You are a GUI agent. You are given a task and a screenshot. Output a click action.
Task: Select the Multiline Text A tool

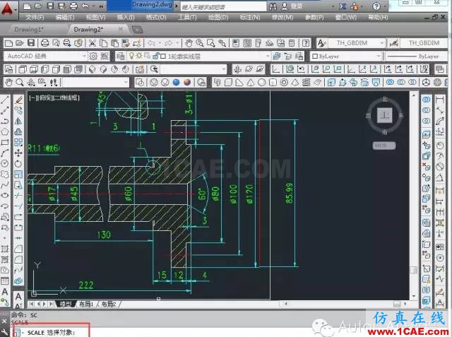click(5, 292)
